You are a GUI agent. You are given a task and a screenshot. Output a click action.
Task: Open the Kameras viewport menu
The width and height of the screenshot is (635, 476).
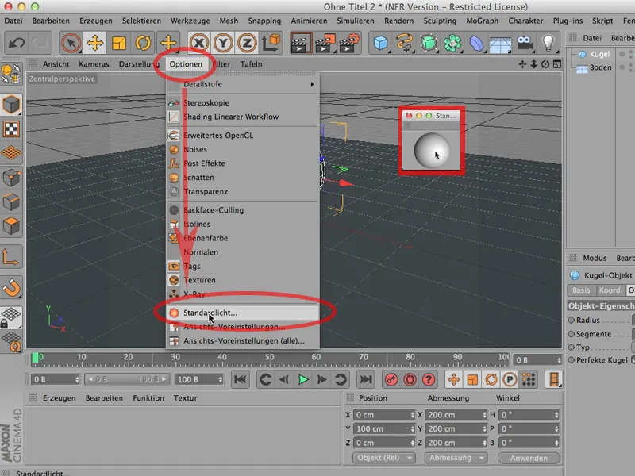click(x=94, y=64)
